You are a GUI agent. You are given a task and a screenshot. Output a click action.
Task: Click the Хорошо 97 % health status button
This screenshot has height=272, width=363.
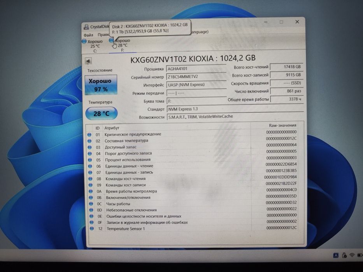[101, 85]
